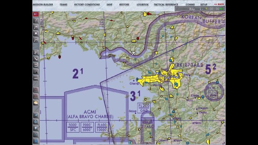Click the Draggin waypoint label

point(203,108)
